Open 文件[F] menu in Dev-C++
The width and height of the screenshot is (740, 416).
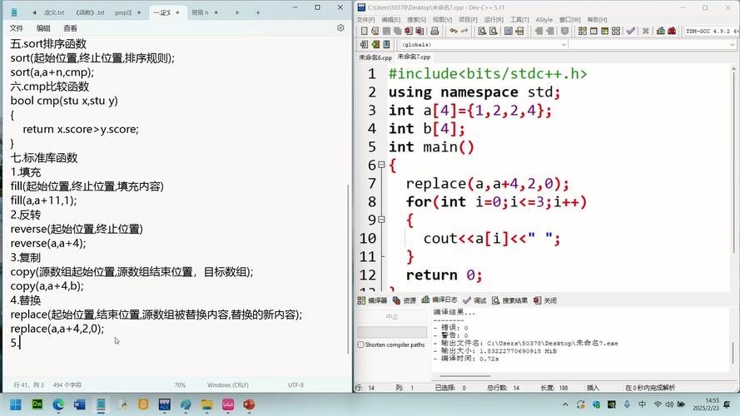tap(365, 19)
